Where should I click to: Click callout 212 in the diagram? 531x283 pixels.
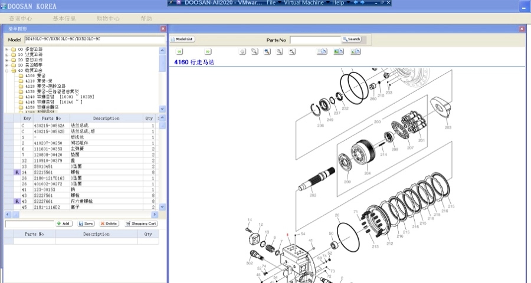coord(389,243)
